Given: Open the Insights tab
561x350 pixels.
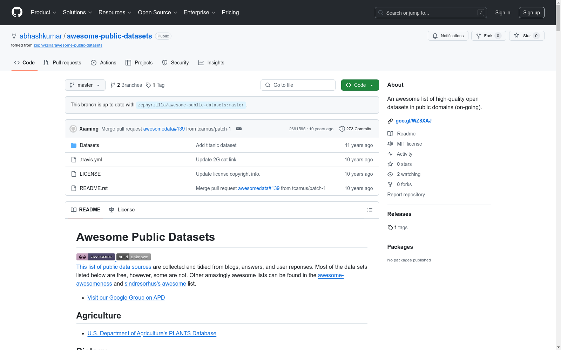Looking at the screenshot, I should [211, 63].
